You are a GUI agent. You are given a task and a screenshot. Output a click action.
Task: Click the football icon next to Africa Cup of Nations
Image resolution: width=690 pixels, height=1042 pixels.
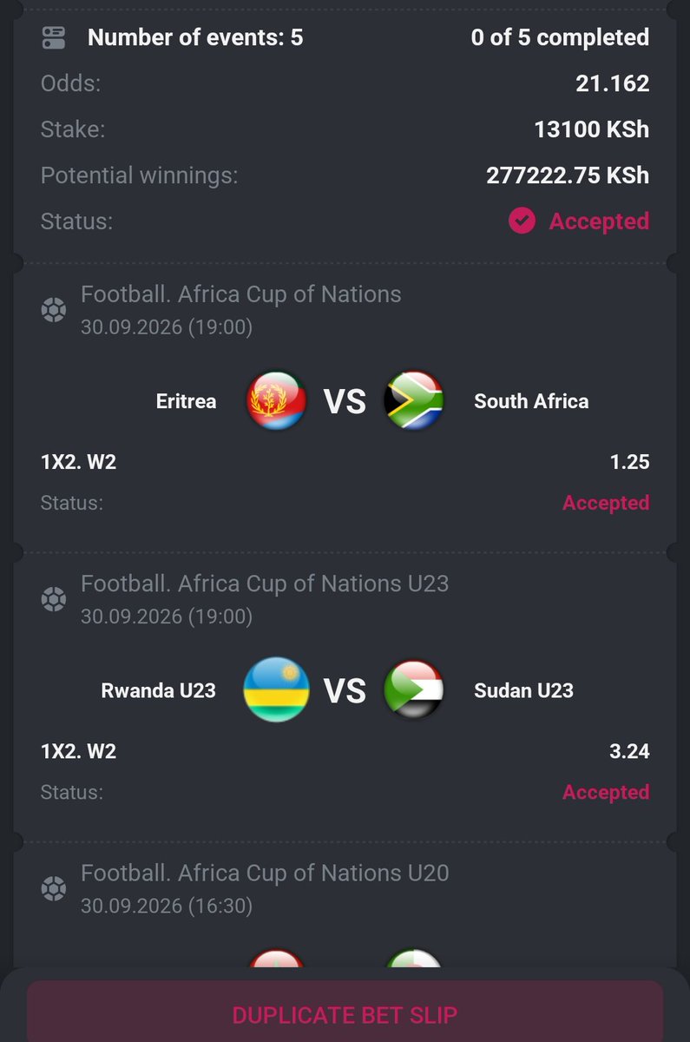pos(54,310)
